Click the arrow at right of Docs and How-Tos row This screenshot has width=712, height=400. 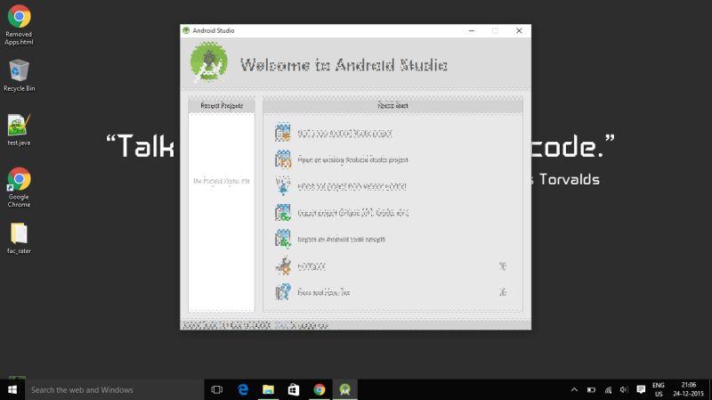point(503,292)
